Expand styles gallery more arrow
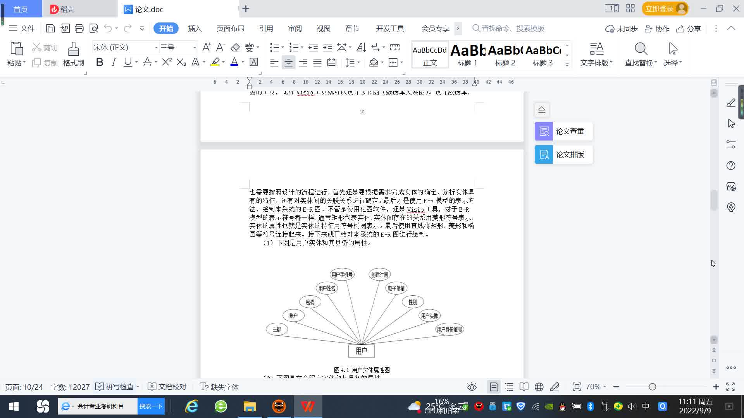 click(567, 65)
